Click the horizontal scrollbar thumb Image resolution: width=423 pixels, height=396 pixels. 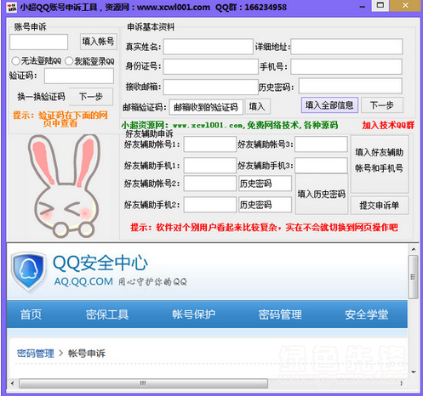coord(143,383)
